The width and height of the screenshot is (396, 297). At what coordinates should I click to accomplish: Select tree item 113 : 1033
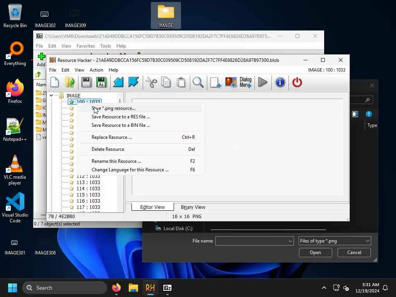88,183
